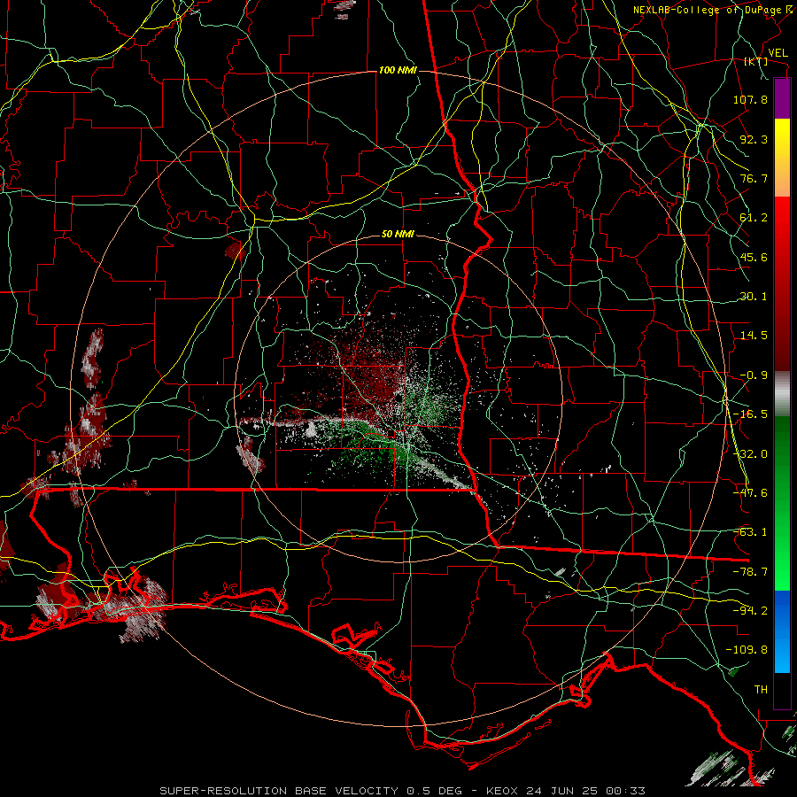
Task: Click the 14.5 velocity scale value
Action: click(754, 336)
